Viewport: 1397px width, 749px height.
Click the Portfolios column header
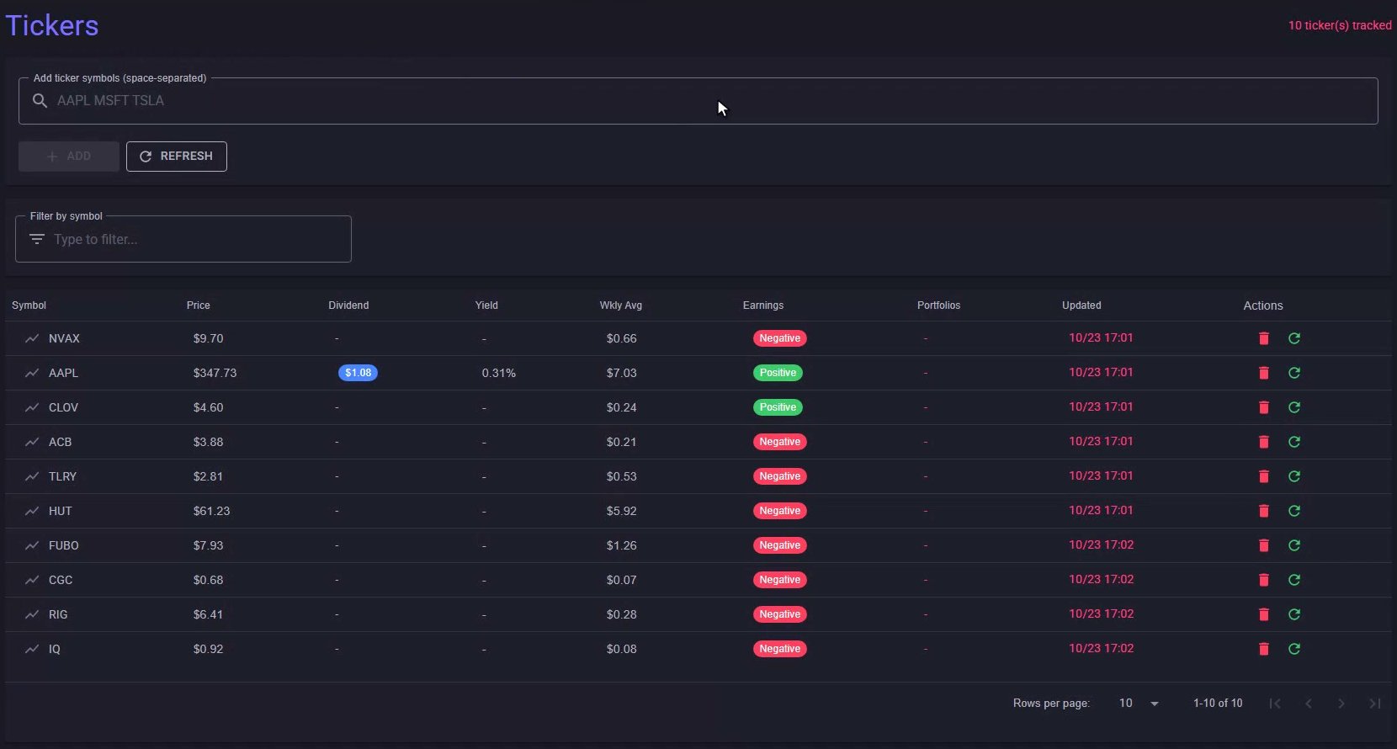938,305
